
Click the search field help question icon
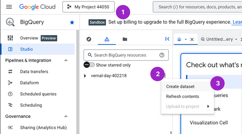pyautogui.click(x=162, y=55)
